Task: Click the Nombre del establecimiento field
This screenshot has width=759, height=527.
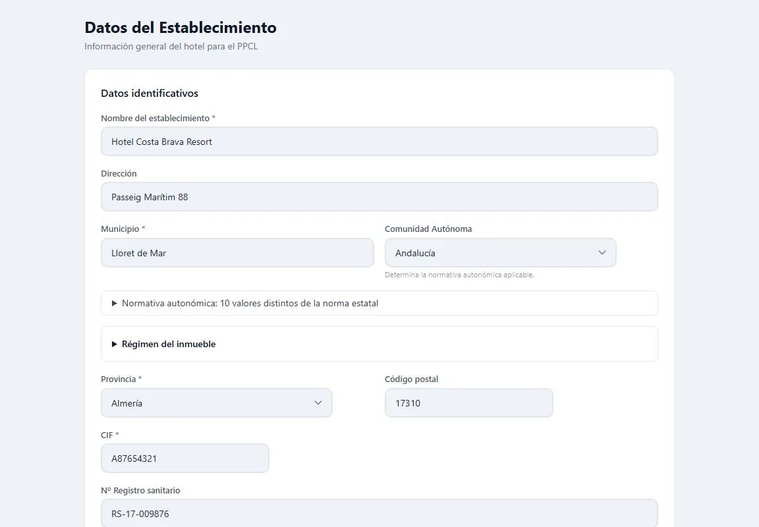Action: tap(379, 142)
